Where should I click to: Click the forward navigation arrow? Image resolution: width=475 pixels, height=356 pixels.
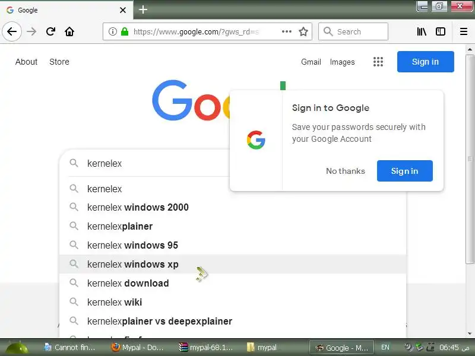click(x=31, y=31)
